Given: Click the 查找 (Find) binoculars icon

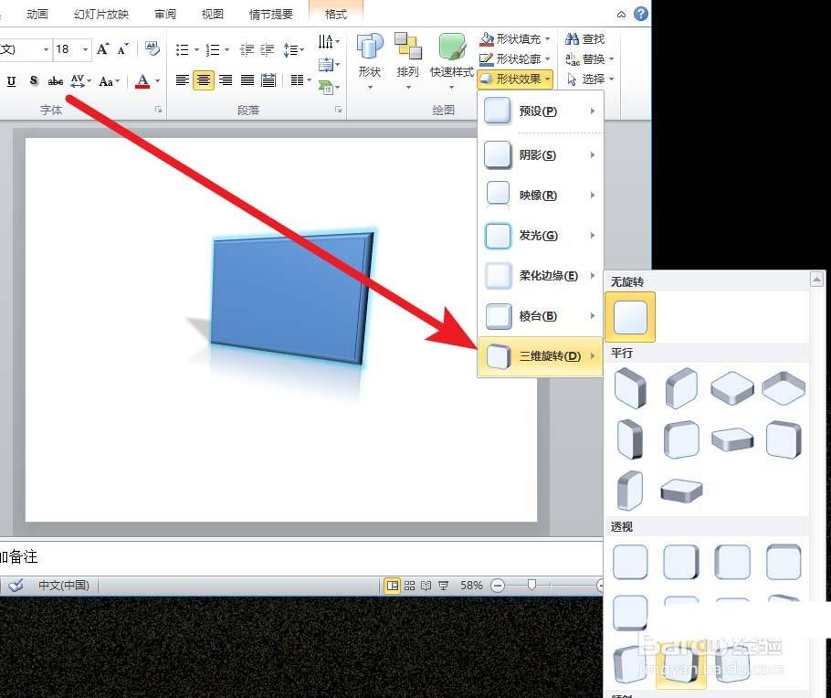Looking at the screenshot, I should (x=572, y=38).
